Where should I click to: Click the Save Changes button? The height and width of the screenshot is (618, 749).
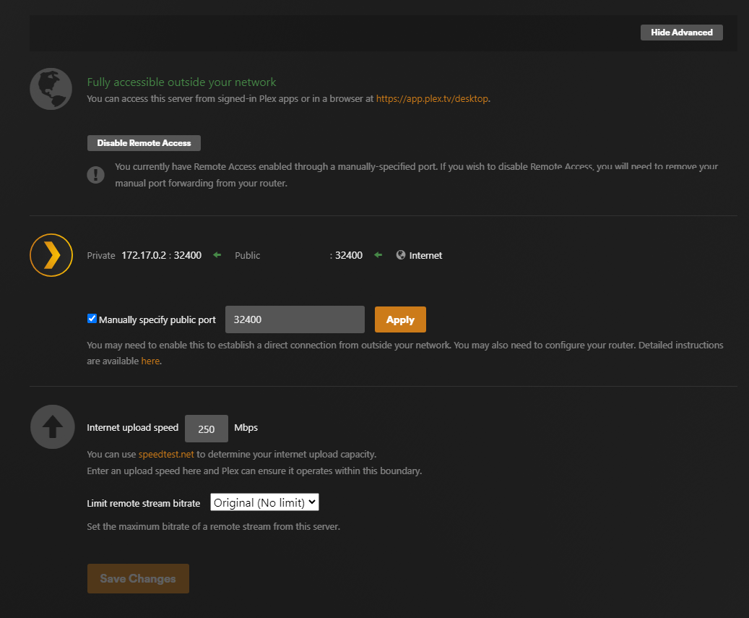click(x=138, y=578)
